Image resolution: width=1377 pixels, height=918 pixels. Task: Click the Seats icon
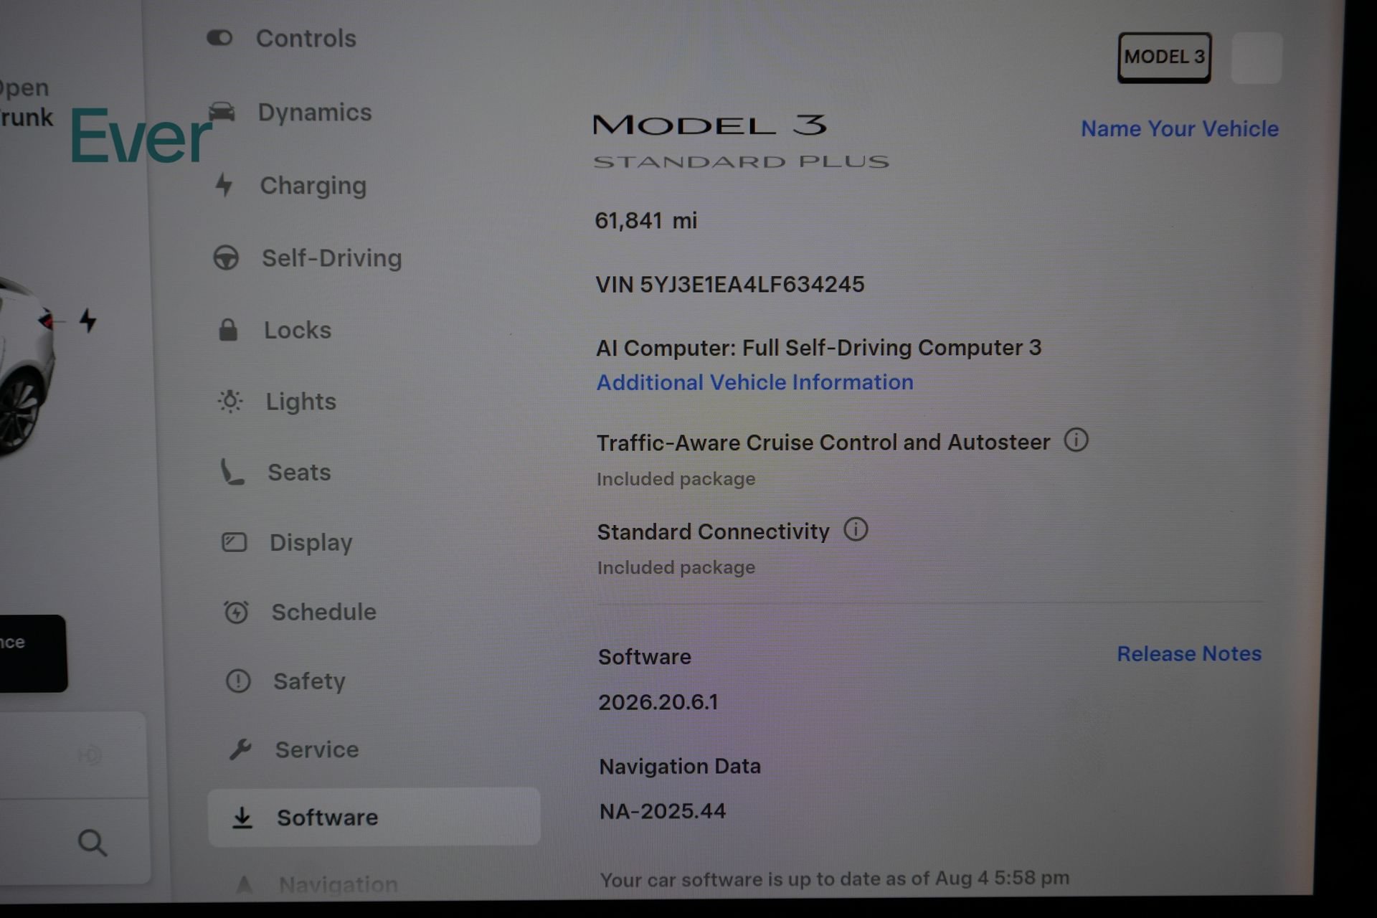point(232,472)
